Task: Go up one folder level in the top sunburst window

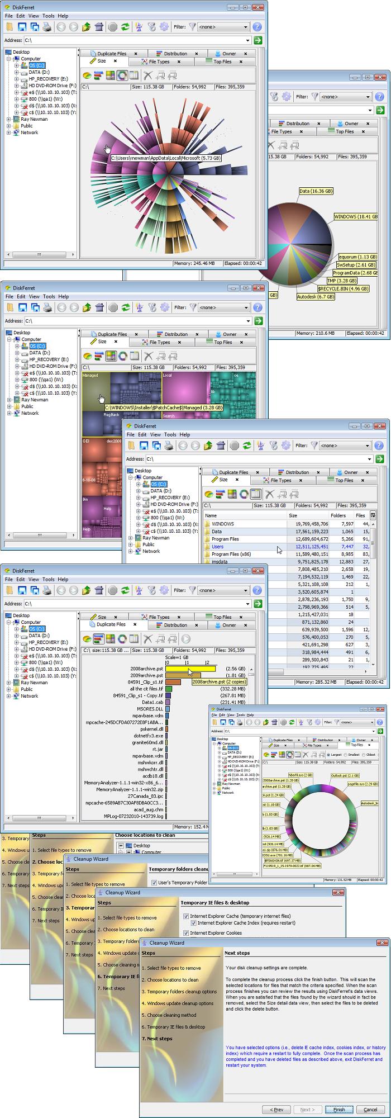Action: coord(86,27)
